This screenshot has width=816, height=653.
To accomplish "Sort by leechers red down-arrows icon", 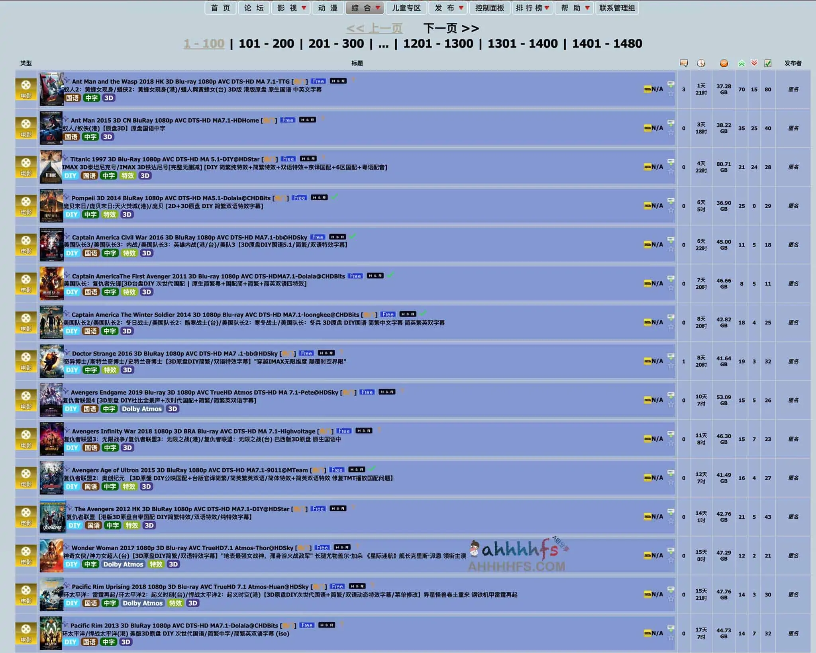I will coord(754,63).
